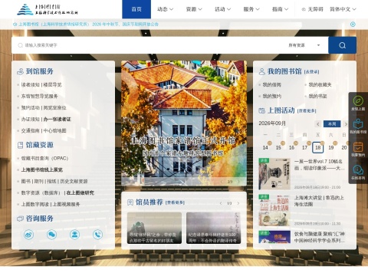This screenshot has width=368, height=276.
Task: Open 饮食与脑健康 event title
Action: click(x=320, y=237)
